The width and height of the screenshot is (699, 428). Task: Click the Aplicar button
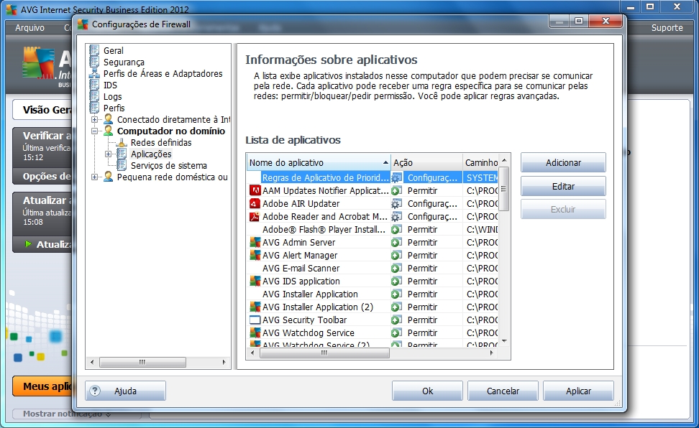tap(578, 391)
